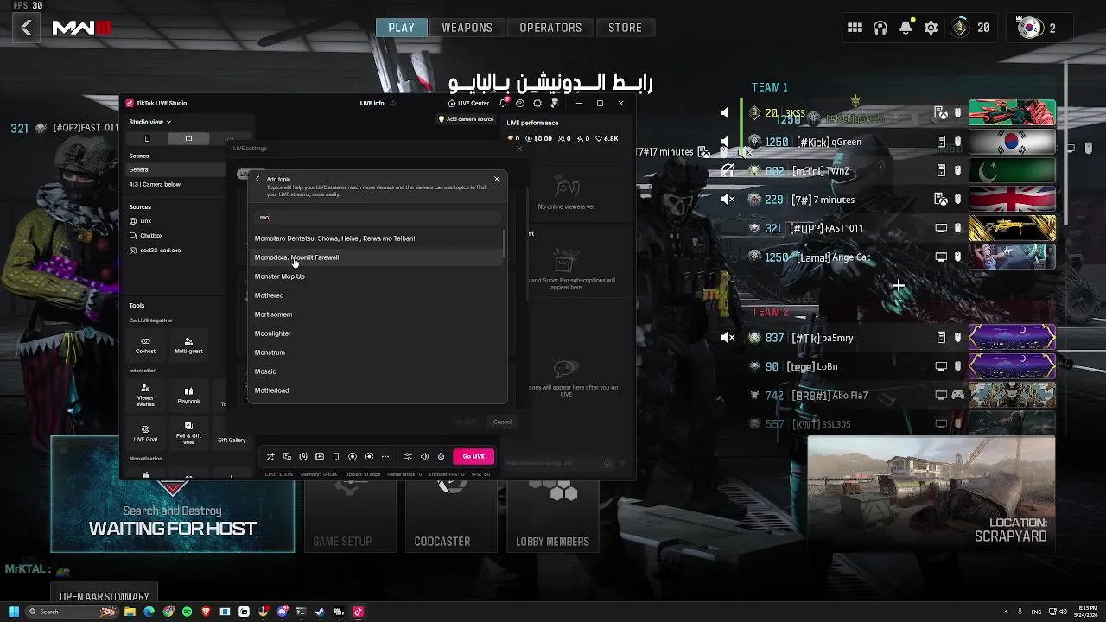Open the Playbook tool
This screenshot has width=1106, height=622.
tap(188, 395)
